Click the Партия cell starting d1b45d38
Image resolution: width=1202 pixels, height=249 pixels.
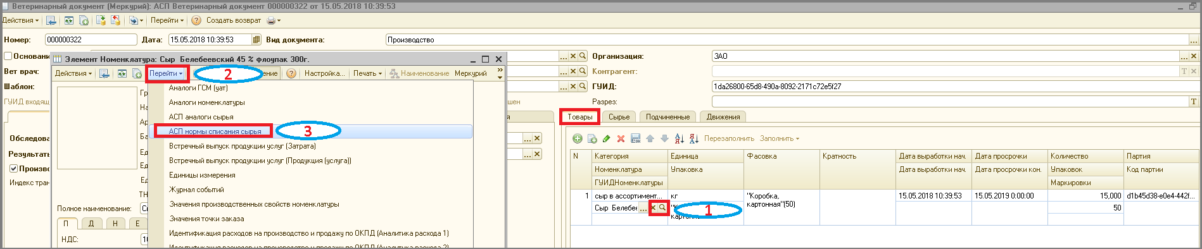pyautogui.click(x=1162, y=196)
